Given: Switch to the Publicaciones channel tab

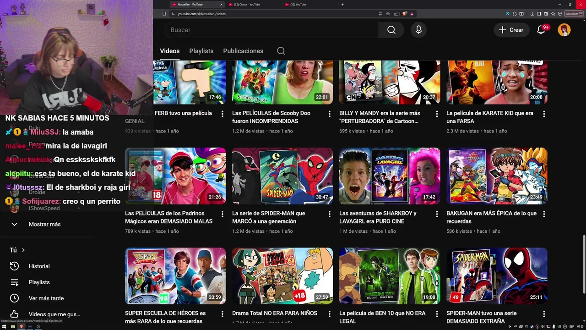Looking at the screenshot, I should click(243, 51).
